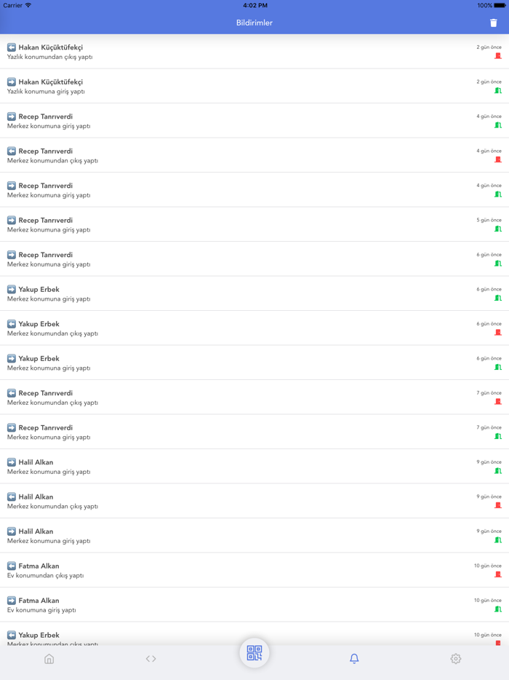Go to the Home tab
The width and height of the screenshot is (509, 680).
click(x=49, y=659)
